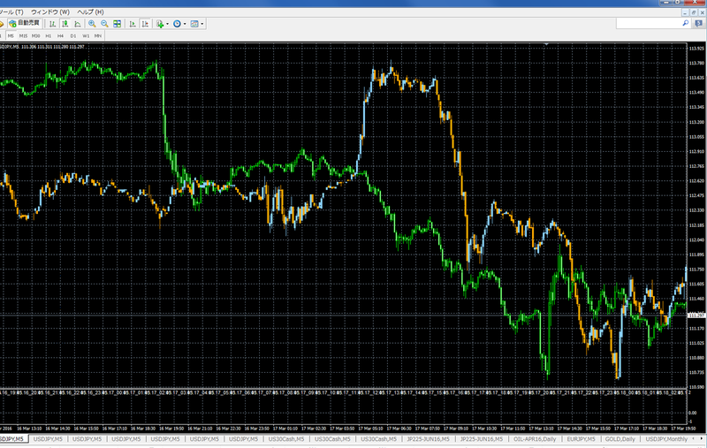Viewport: 707px width, 448px height.
Task: Switch chart to candlestick style
Action: (65, 24)
